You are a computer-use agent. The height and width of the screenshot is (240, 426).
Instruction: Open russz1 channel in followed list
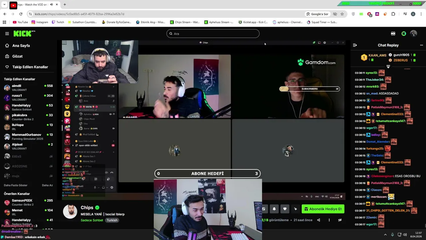pyautogui.click(x=28, y=98)
